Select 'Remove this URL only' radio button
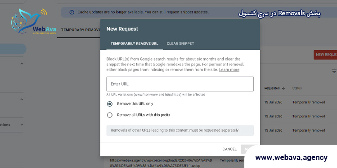The width and height of the screenshot is (337, 168). (110, 104)
